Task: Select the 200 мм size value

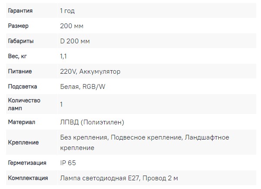Action: click(x=71, y=26)
